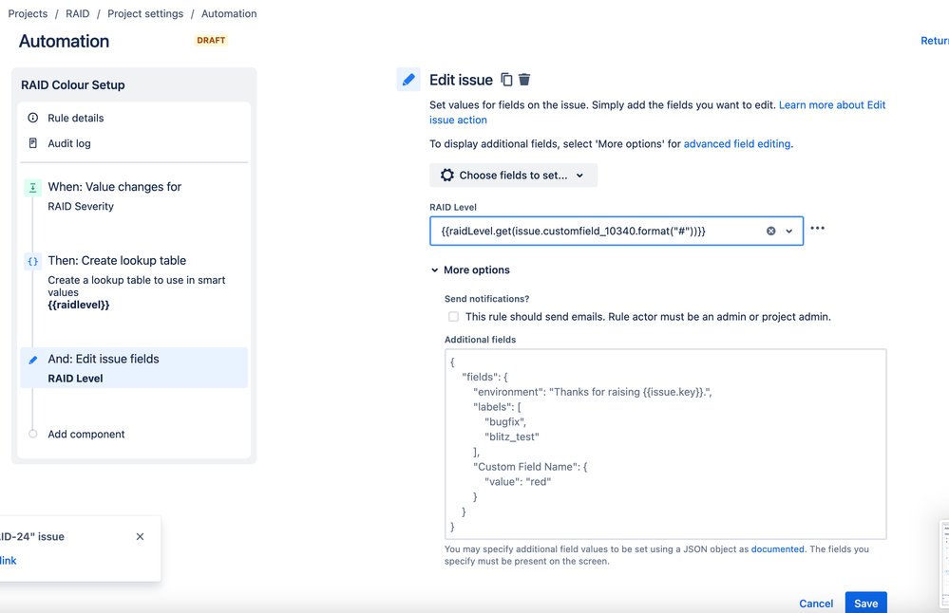The height and width of the screenshot is (613, 949).
Task: Cancel editing the issue action
Action: tap(816, 604)
